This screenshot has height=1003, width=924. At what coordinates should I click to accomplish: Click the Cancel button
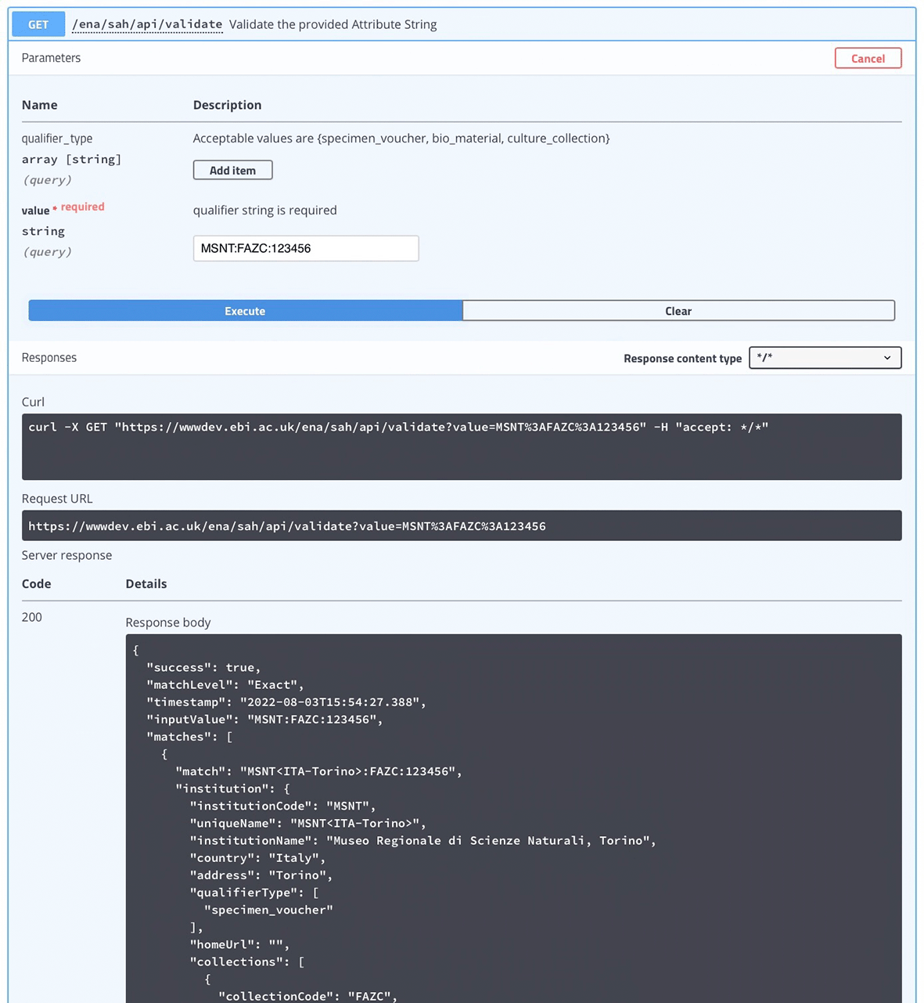(868, 58)
